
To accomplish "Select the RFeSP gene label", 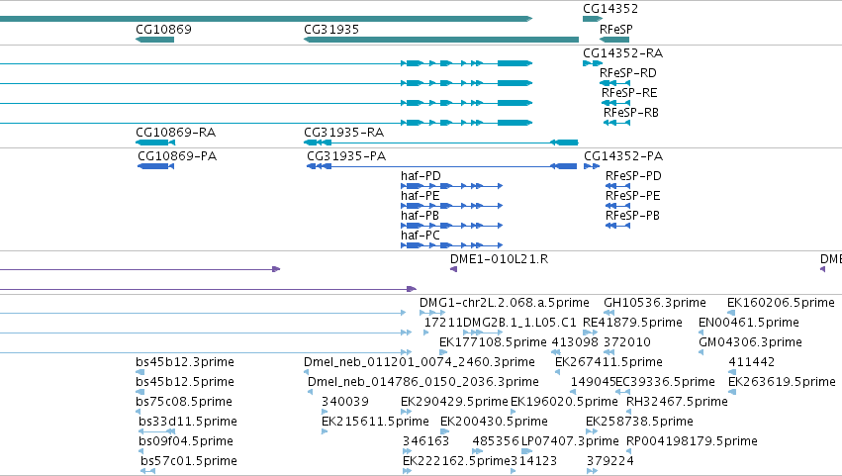I will 616,29.
